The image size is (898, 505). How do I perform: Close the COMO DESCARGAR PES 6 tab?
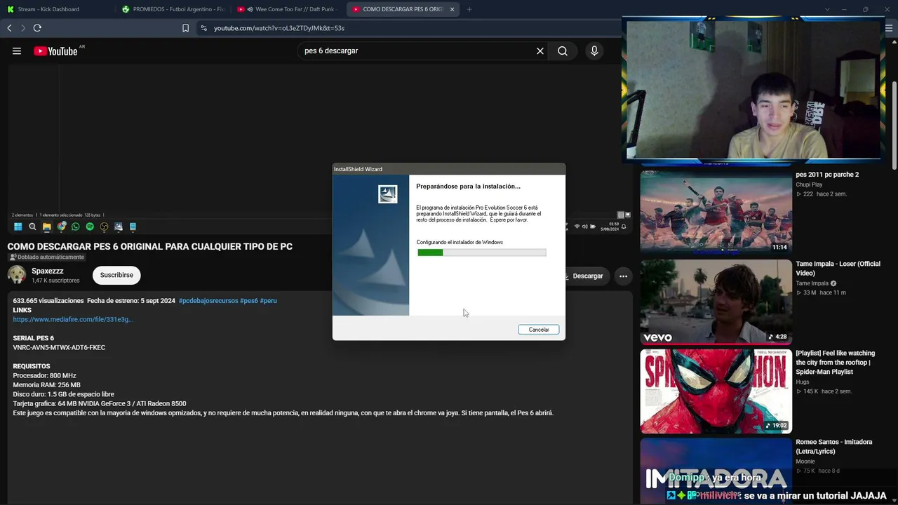pos(453,9)
